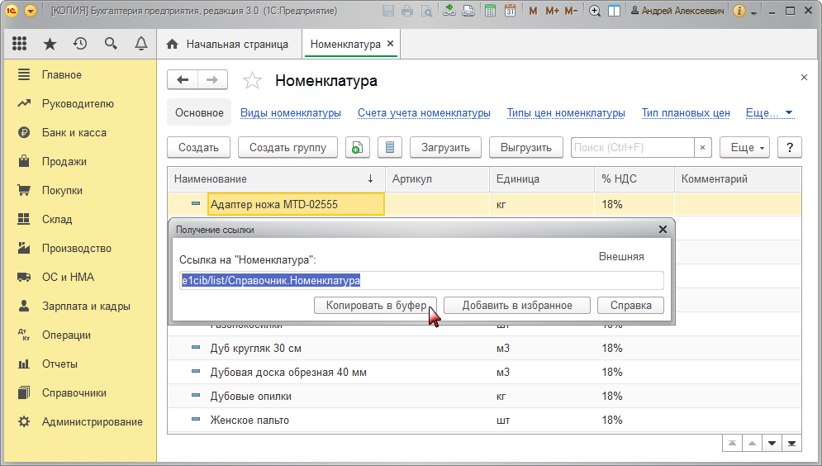Open Виды номенклатуры link
Image resolution: width=822 pixels, height=466 pixels.
point(290,112)
